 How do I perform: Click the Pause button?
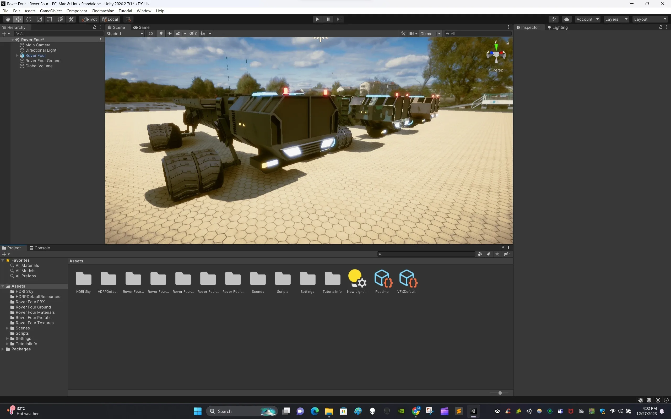(328, 19)
